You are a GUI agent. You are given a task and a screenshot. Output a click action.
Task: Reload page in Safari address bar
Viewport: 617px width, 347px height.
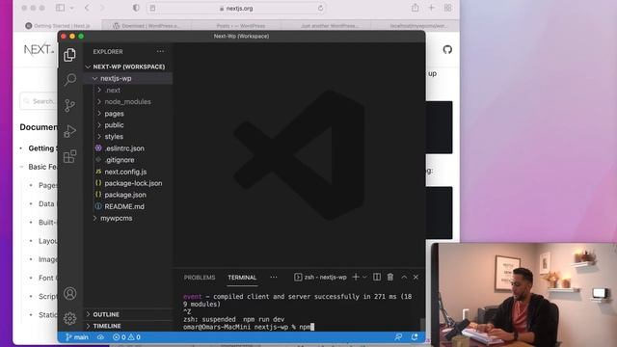click(x=320, y=8)
